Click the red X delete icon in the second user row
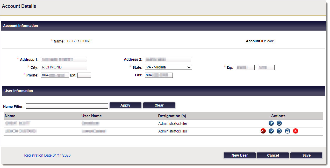Image resolution: width=330 pixels, height=168 pixels. [x=296, y=131]
